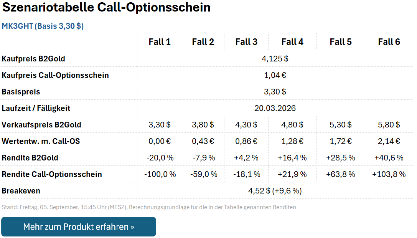Screen dimensions: 417x238
Task: Click the Rendite B2Gold value -20,0 %
Action: click(160, 158)
